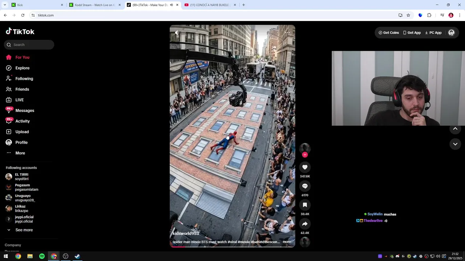The width and height of the screenshot is (465, 261).
Task: Click the TikTok logo
Action: [x=20, y=32]
